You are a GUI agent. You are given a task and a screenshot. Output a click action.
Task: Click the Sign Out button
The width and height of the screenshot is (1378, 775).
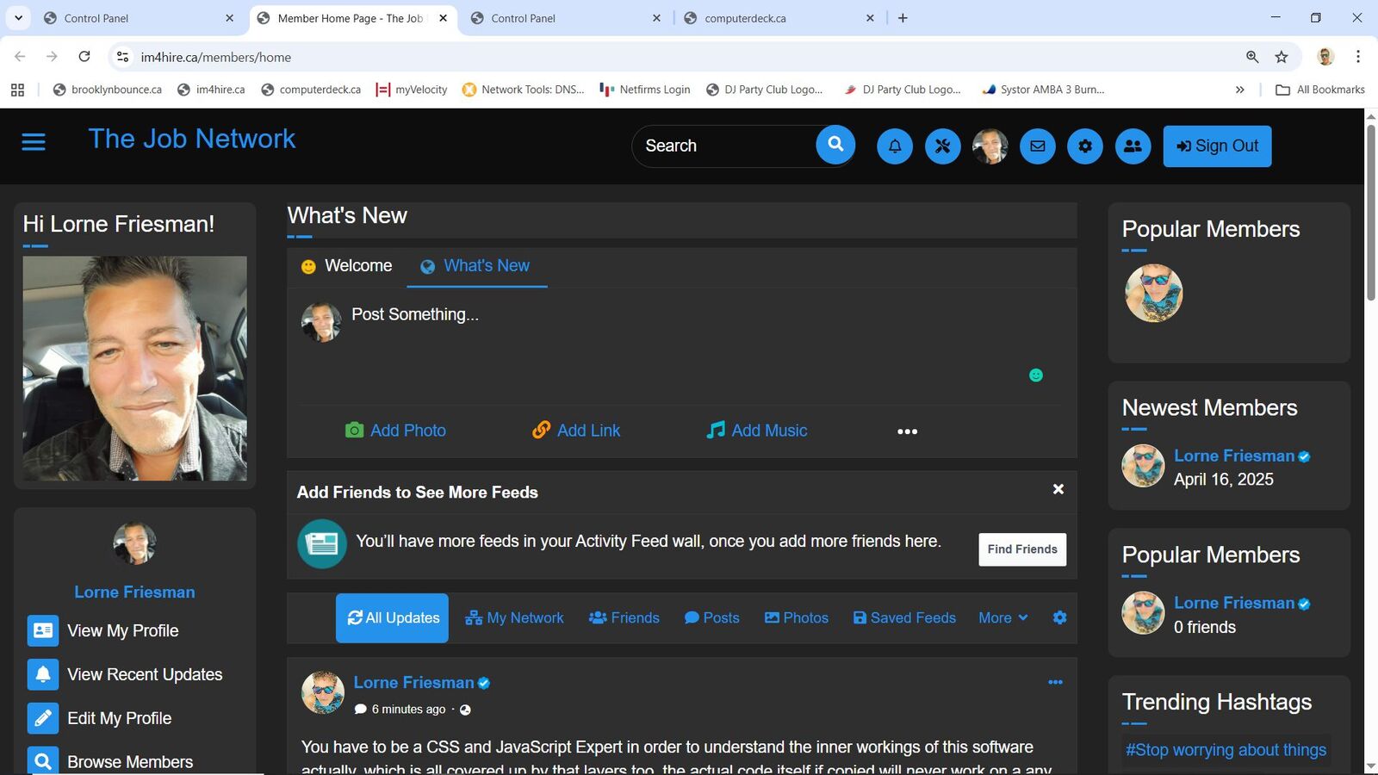[1217, 146]
